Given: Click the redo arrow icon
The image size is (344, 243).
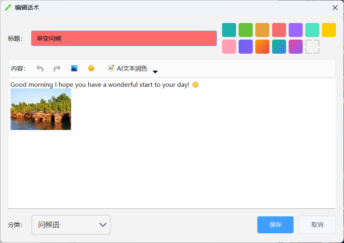Looking at the screenshot, I should pyautogui.click(x=57, y=69).
